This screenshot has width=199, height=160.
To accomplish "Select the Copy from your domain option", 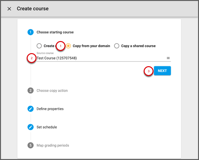I will point(69,46).
